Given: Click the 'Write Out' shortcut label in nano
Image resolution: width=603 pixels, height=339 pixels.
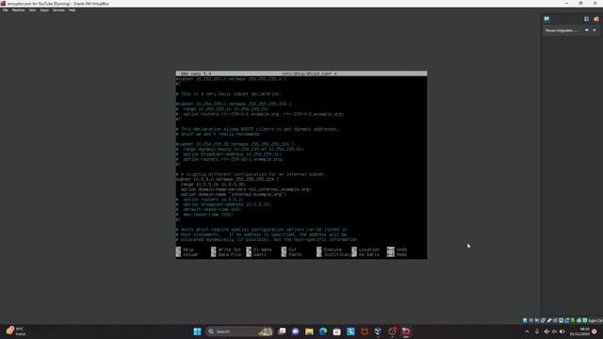Looking at the screenshot, I should [x=229, y=250].
